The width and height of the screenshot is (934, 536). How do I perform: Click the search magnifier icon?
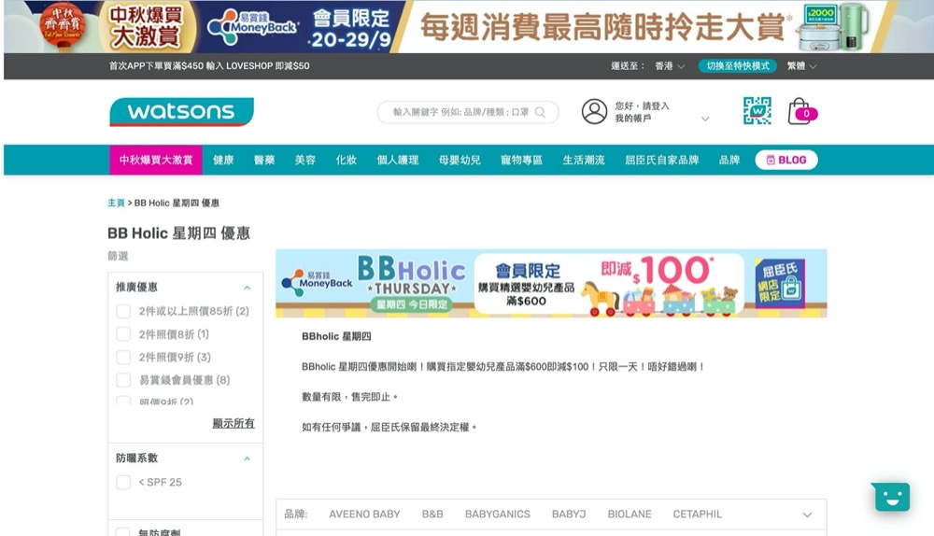(x=540, y=112)
